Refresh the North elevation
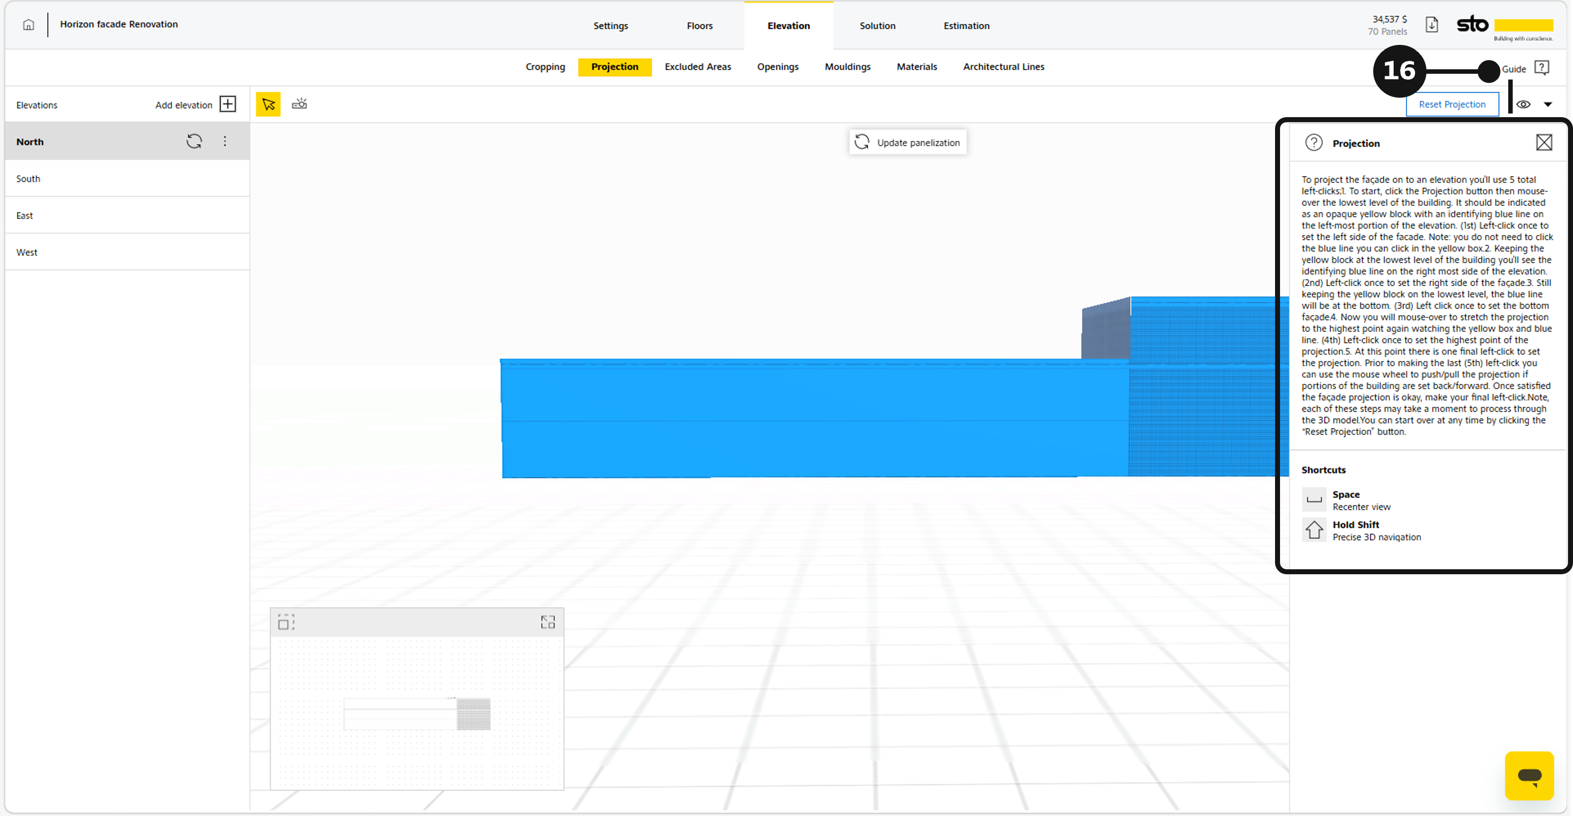Screen dimensions: 1573x816 [193, 141]
